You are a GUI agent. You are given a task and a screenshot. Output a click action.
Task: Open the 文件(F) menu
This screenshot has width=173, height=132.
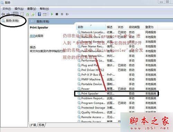[7, 9]
